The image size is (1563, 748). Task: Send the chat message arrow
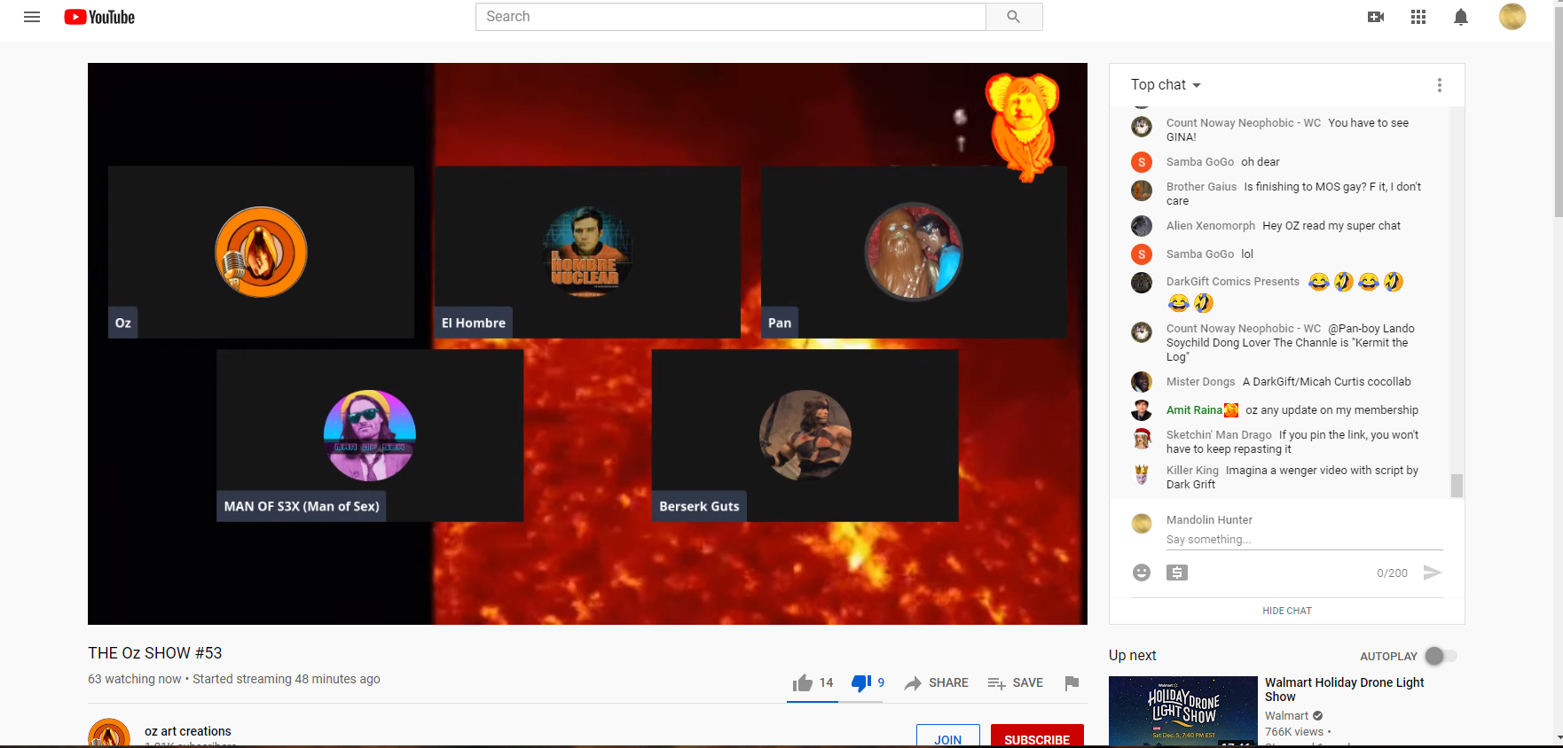[x=1432, y=573]
